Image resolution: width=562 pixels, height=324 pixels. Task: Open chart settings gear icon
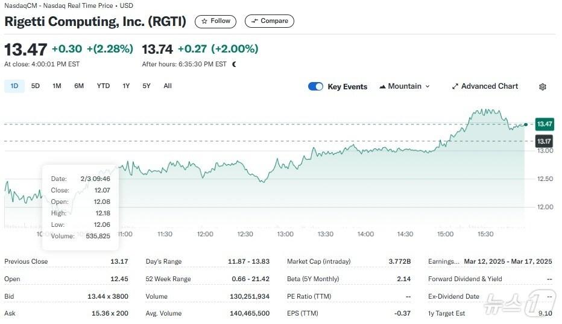[x=542, y=87]
